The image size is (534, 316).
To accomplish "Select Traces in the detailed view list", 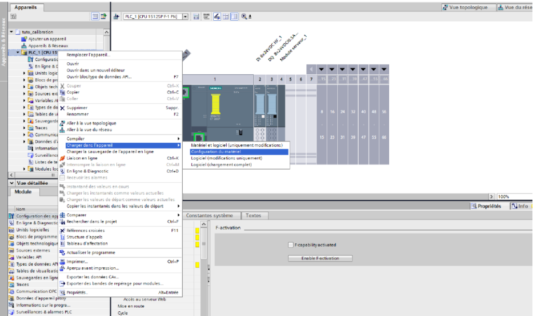I will [x=22, y=284].
